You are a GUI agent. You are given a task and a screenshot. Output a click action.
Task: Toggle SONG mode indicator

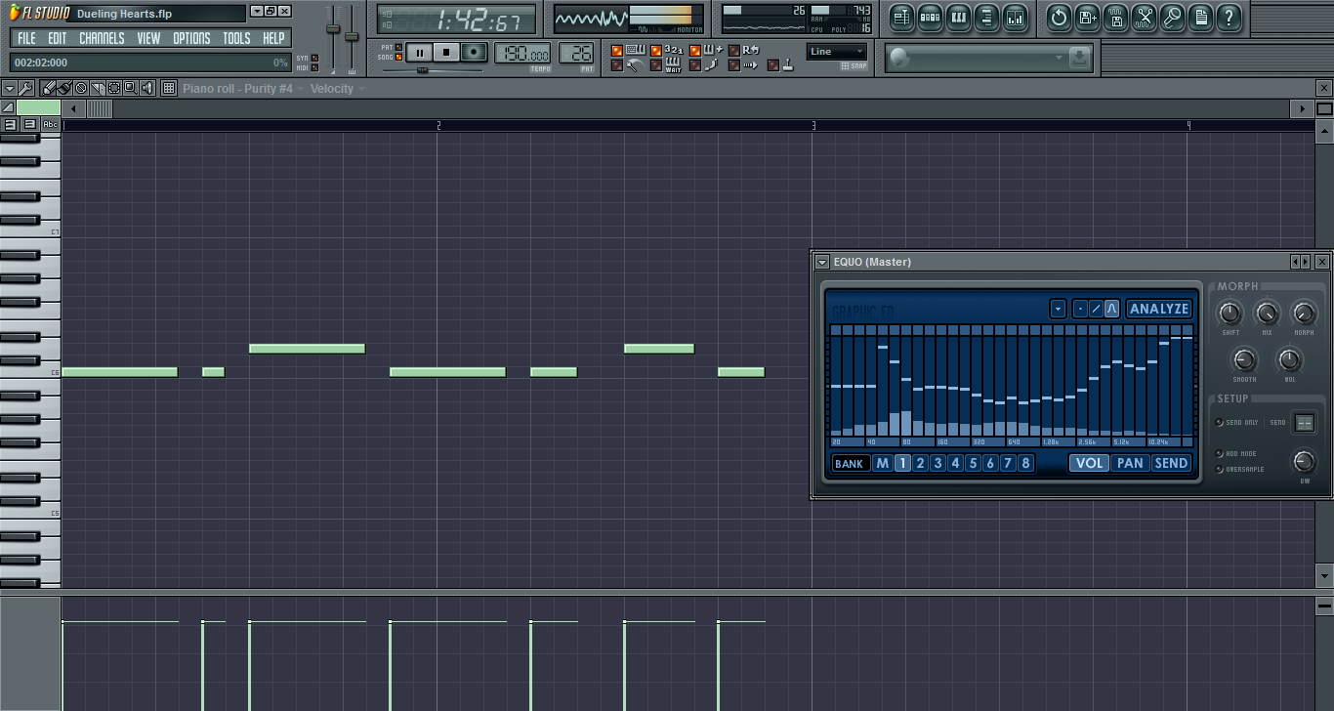398,58
